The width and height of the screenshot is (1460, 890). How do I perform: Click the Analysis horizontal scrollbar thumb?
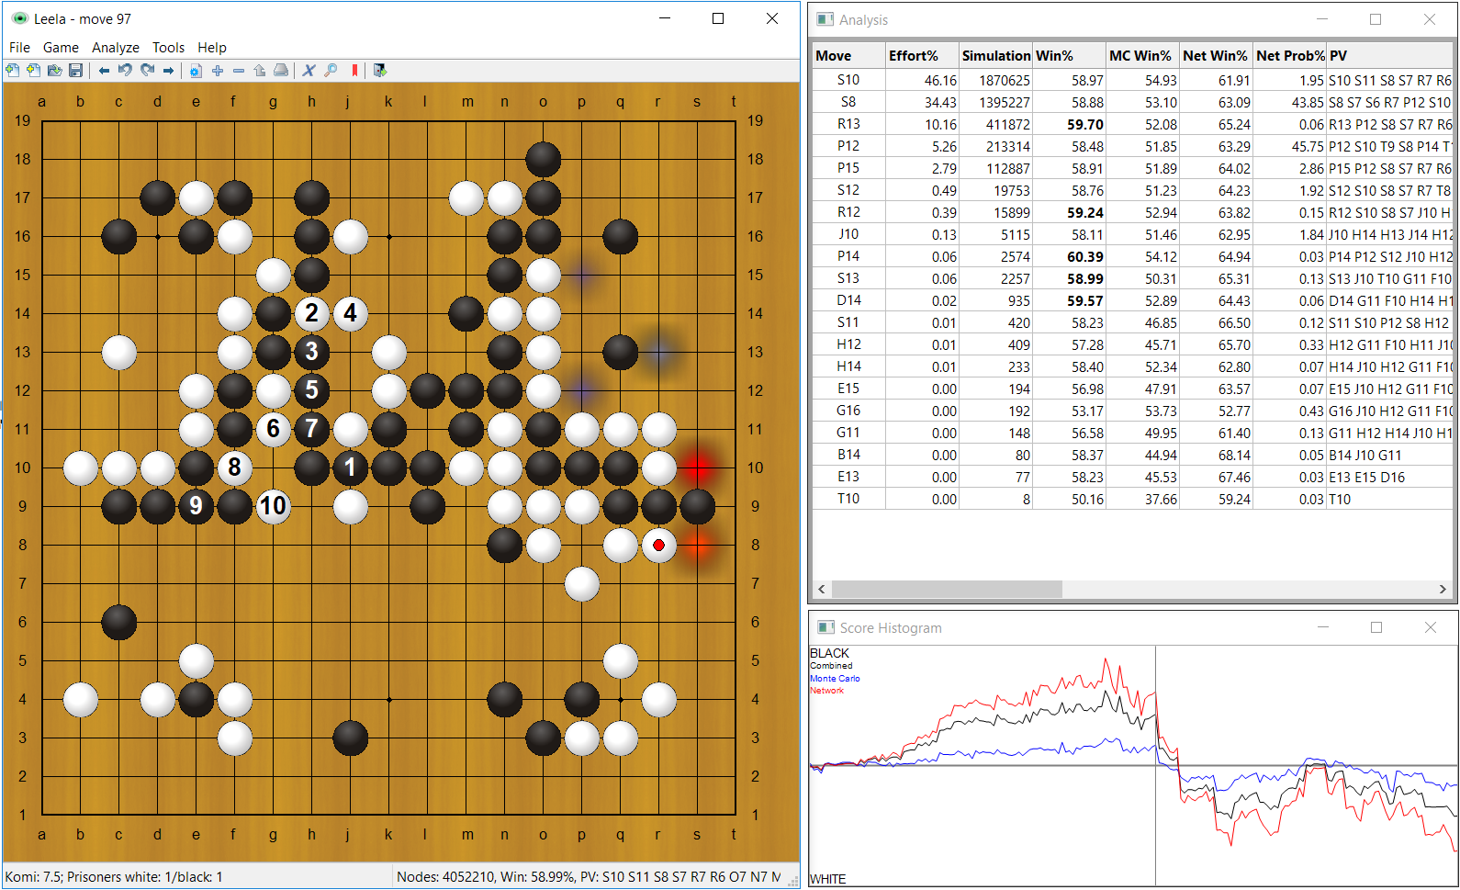[947, 589]
